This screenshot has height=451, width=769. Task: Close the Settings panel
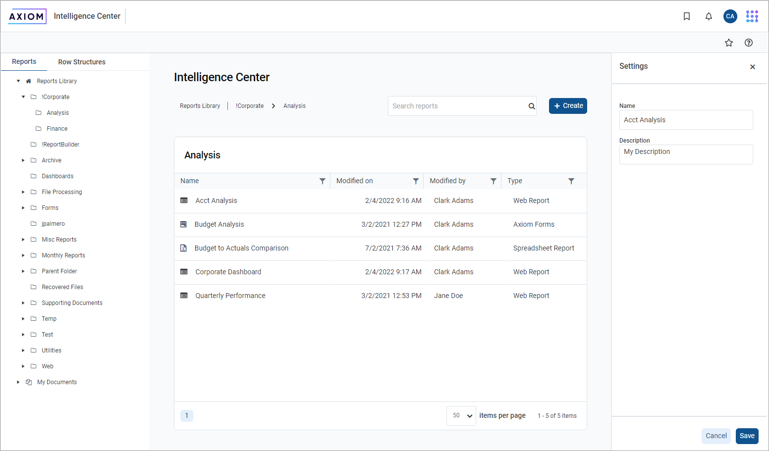(x=752, y=67)
